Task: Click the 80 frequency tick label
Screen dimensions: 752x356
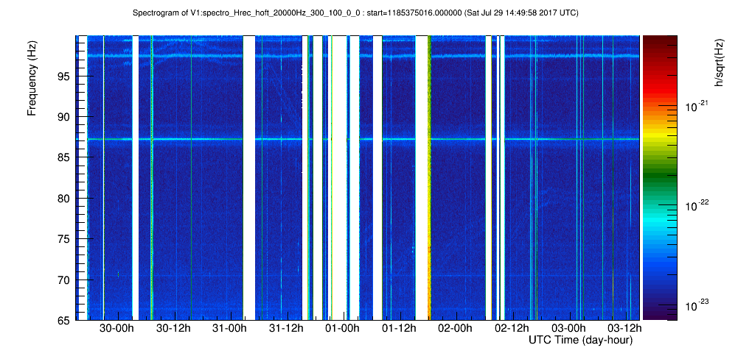Action: pos(65,198)
